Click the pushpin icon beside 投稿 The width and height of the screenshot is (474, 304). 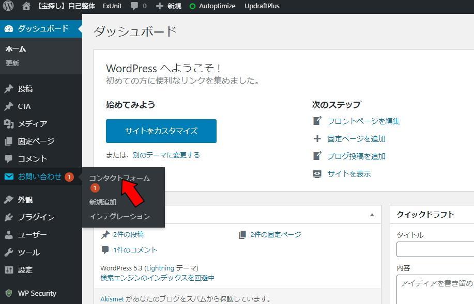pos(9,88)
